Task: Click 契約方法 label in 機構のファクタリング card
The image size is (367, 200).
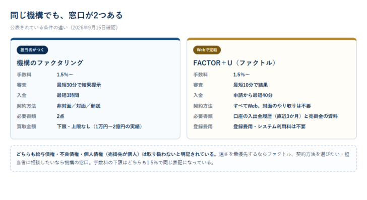Action: coord(26,106)
